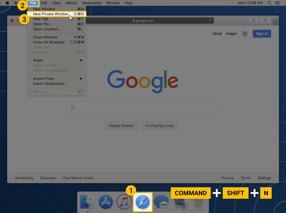The height and width of the screenshot is (213, 286).
Task: Choose Open Location… menu item
Action: coord(57,29)
